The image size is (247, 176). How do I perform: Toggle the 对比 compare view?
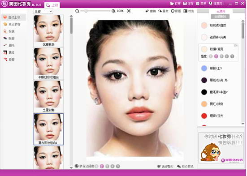point(189,11)
